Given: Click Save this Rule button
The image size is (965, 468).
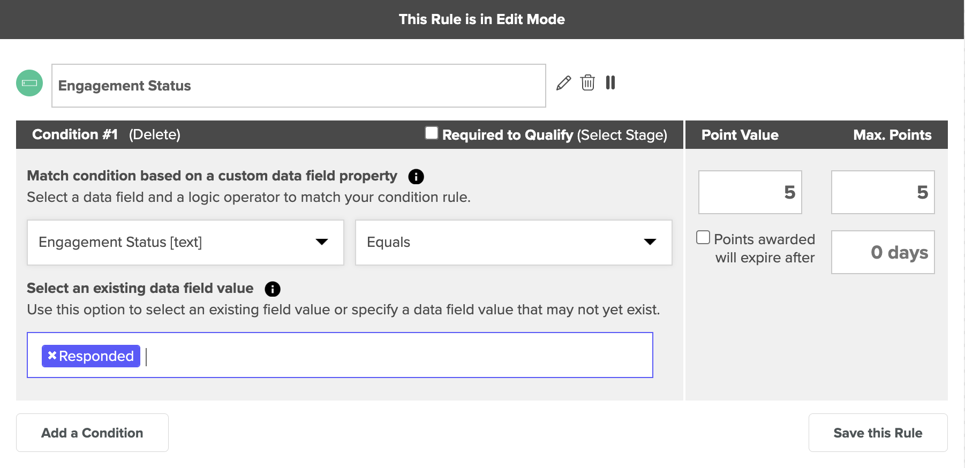Looking at the screenshot, I should click(878, 433).
